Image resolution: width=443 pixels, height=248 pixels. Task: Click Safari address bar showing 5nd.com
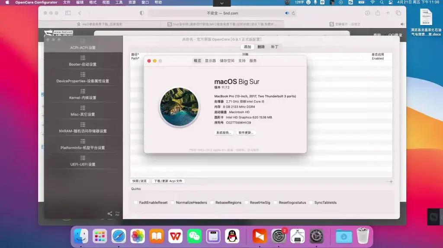[x=222, y=13]
